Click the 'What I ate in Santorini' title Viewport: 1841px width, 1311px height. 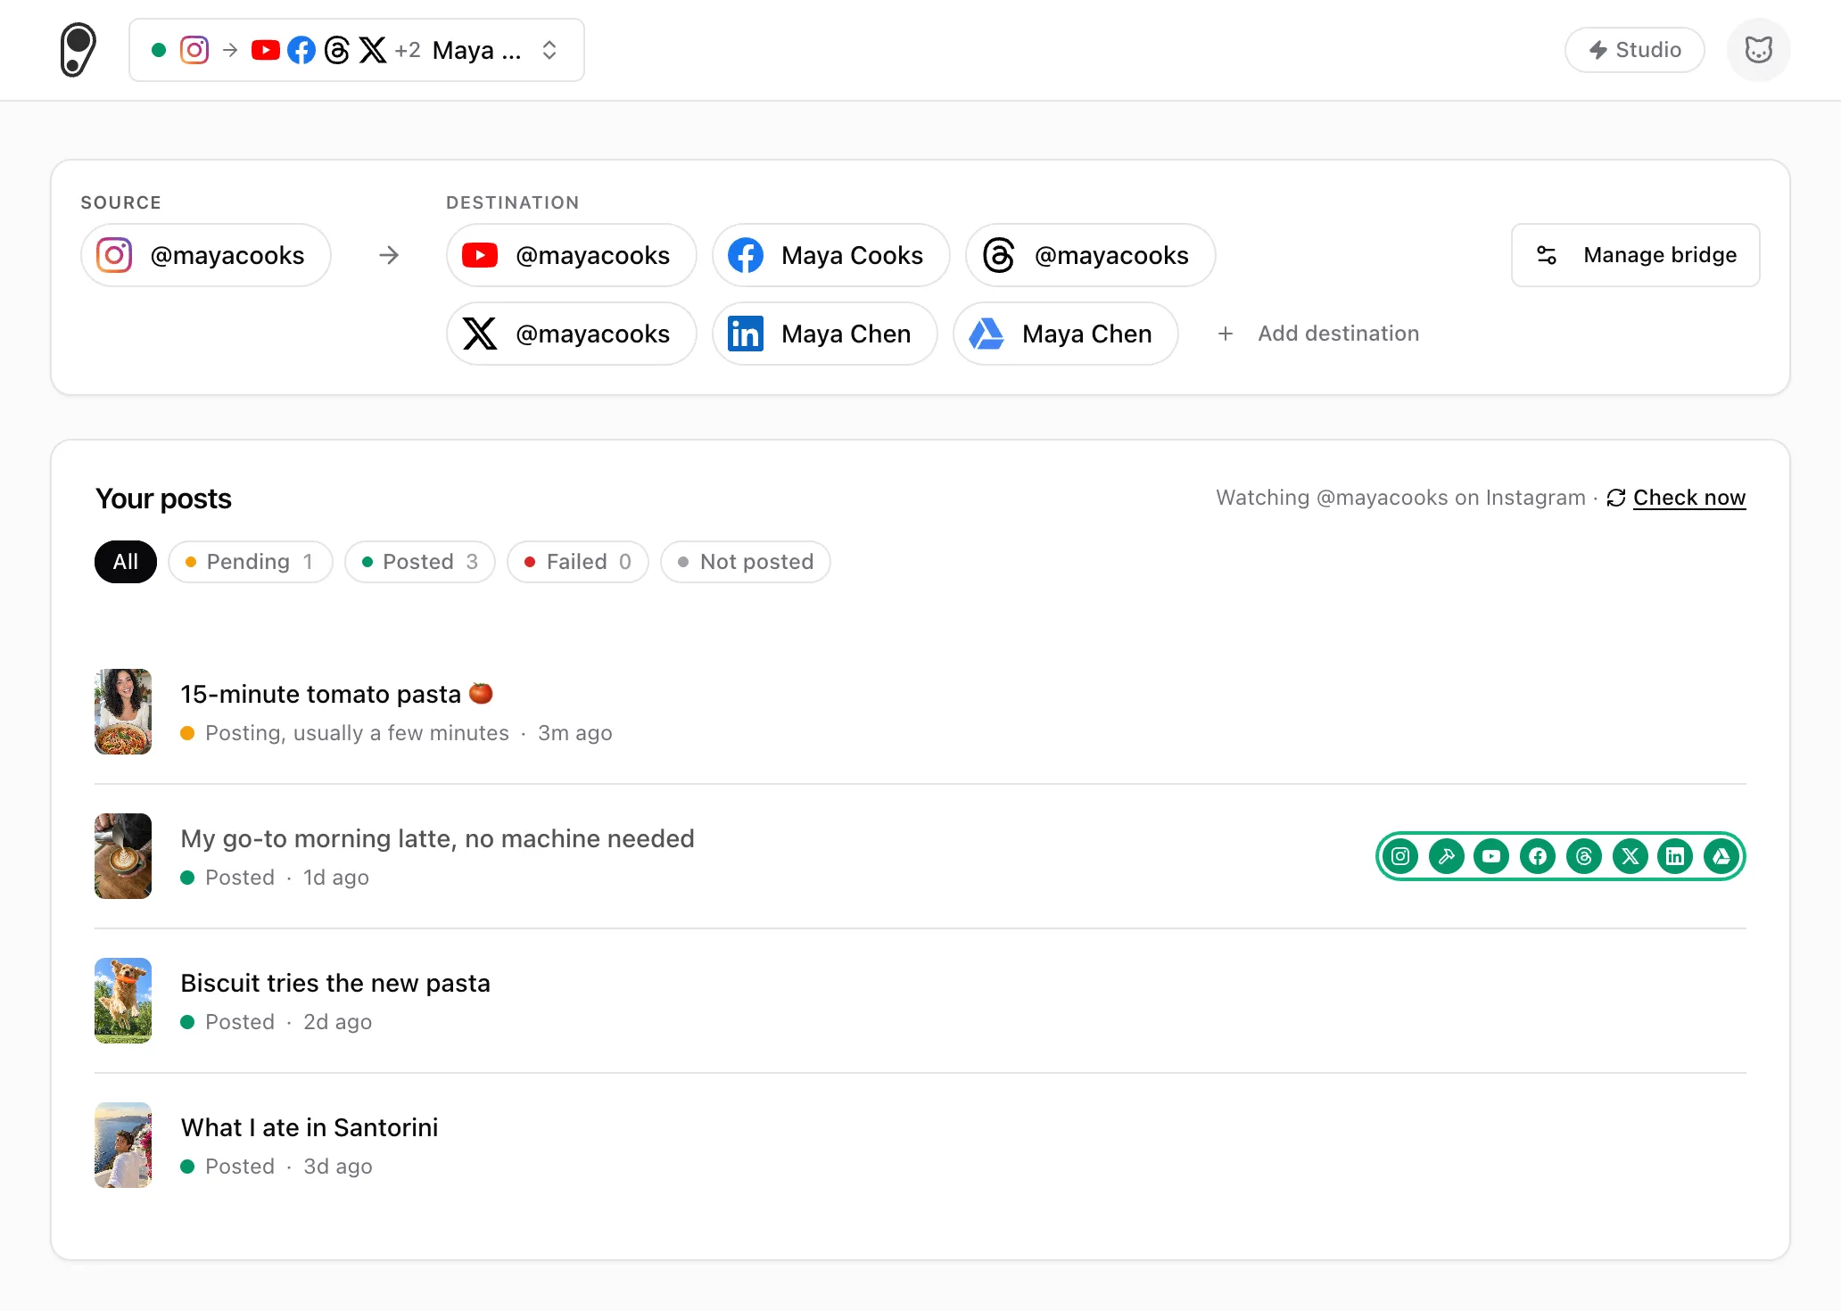[310, 1127]
